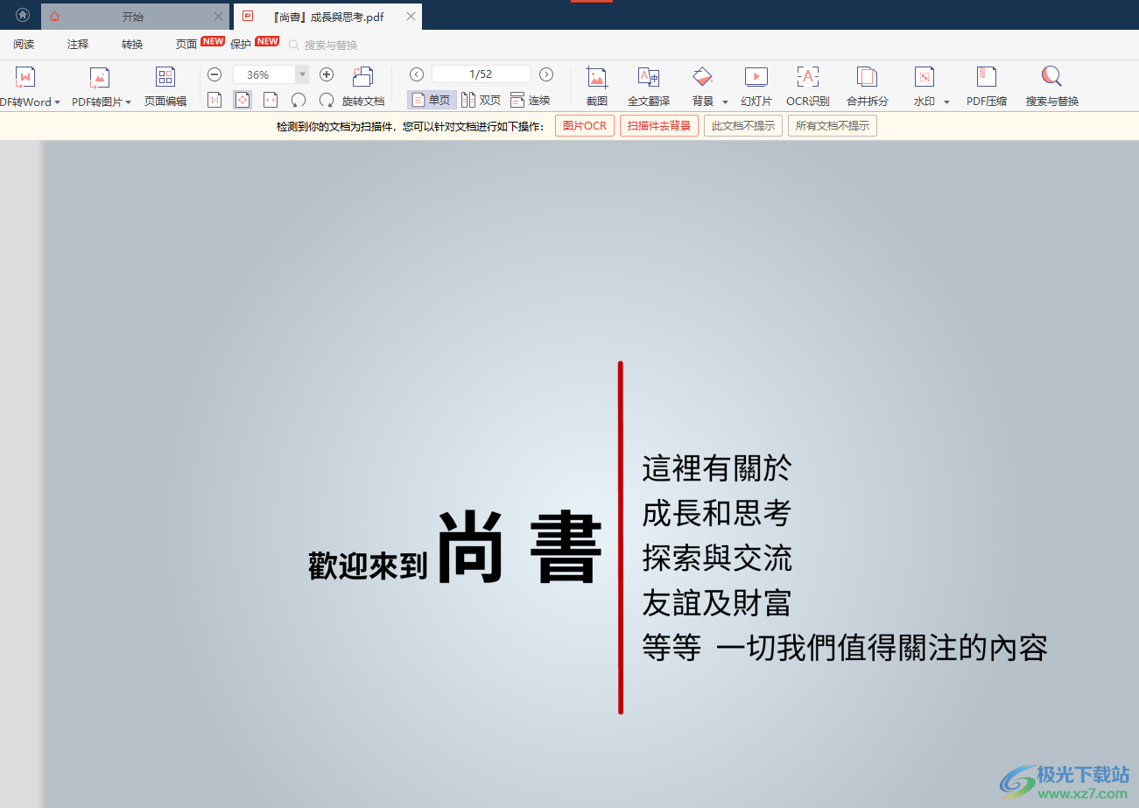Rotate page clockwise
Screen dimensions: 1139x808
click(x=327, y=100)
